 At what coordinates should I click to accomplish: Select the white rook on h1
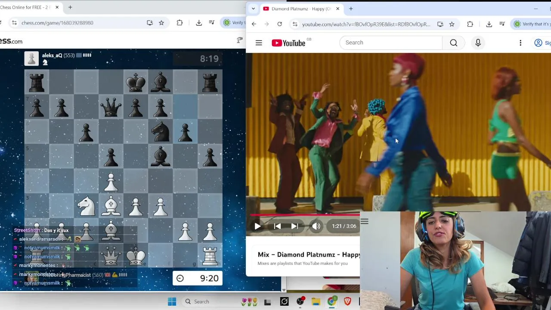pos(210,255)
